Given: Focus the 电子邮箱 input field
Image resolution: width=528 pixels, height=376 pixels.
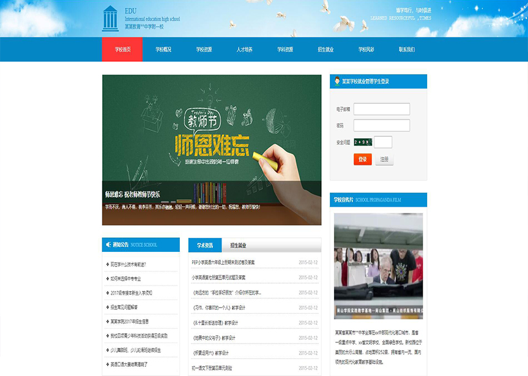Looking at the screenshot, I should (x=381, y=109).
